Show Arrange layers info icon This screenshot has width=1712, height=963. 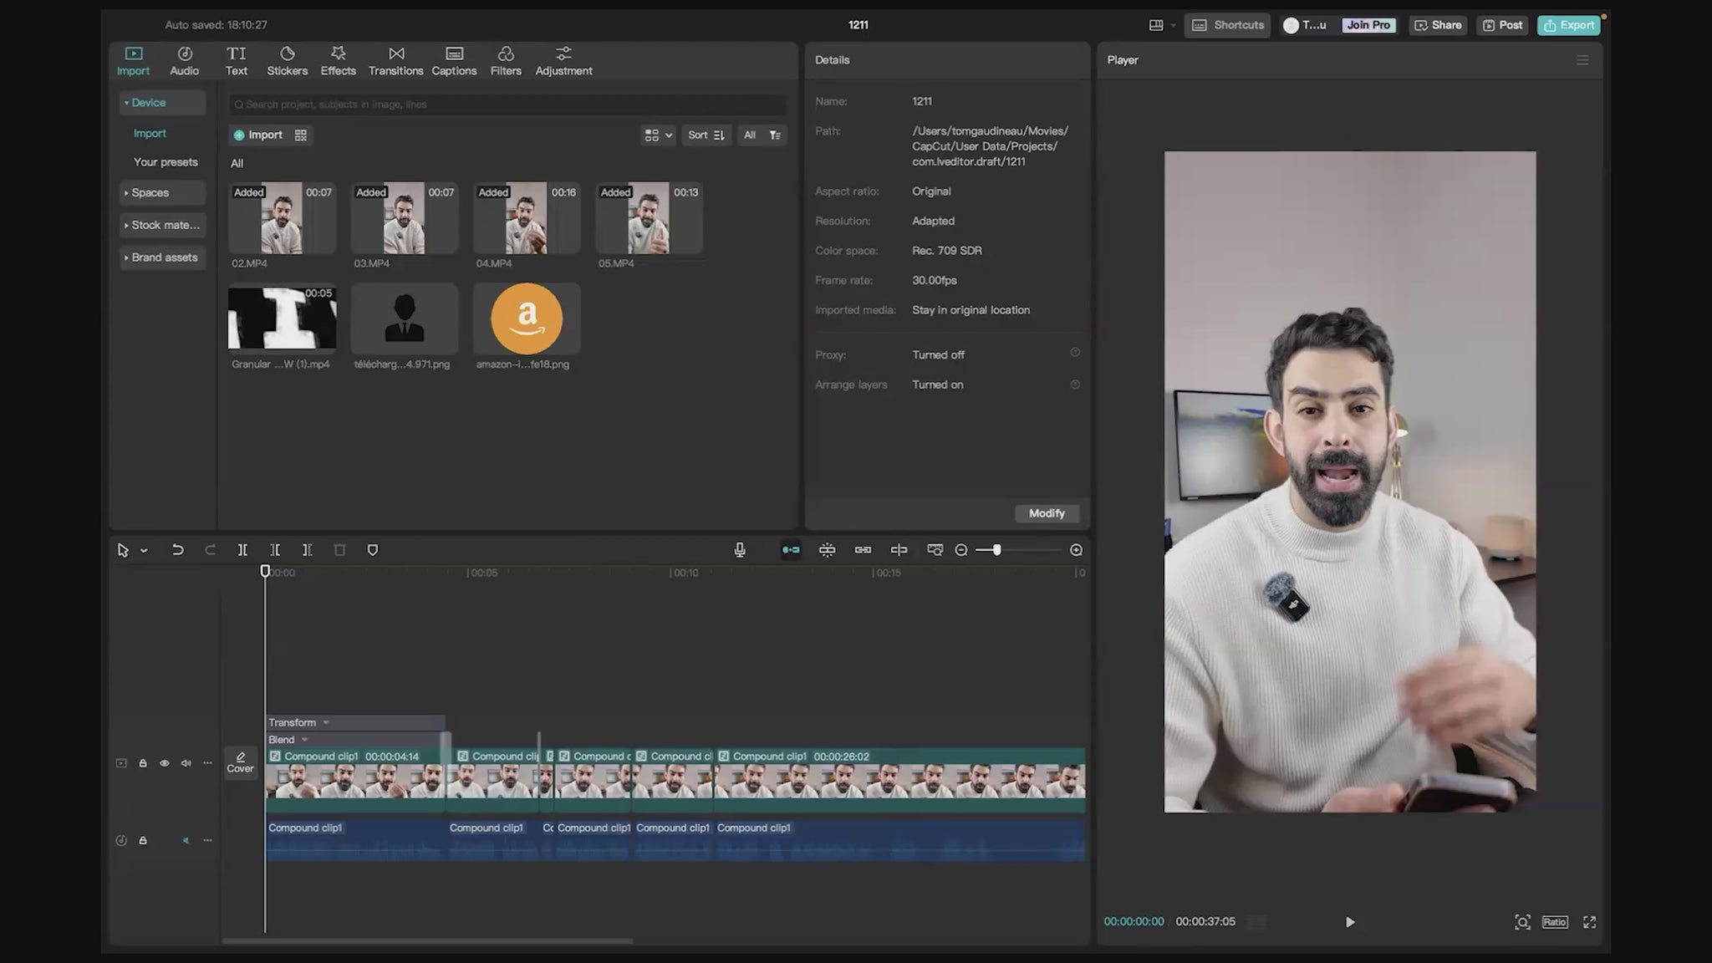(x=1075, y=385)
